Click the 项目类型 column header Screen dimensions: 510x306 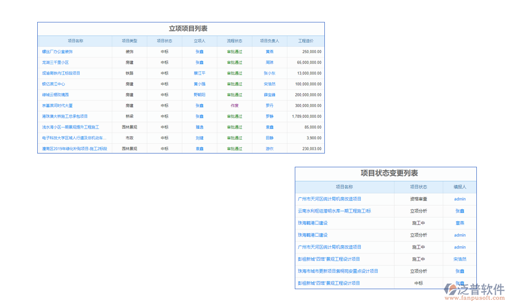pos(130,41)
